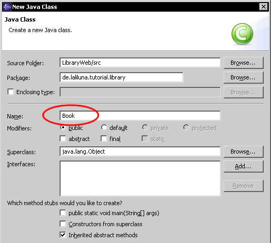The width and height of the screenshot is (271, 243).
Task: Click the Name field containing Book
Action: [x=140, y=116]
